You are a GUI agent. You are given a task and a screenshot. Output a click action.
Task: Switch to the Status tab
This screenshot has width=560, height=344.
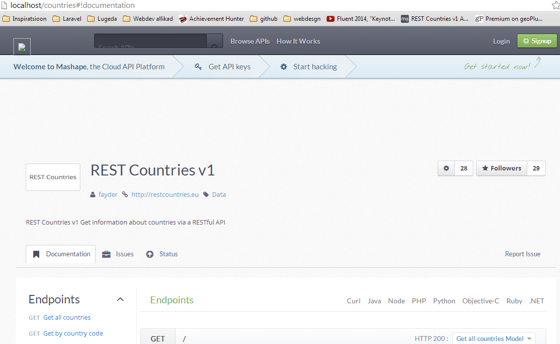[x=162, y=254]
